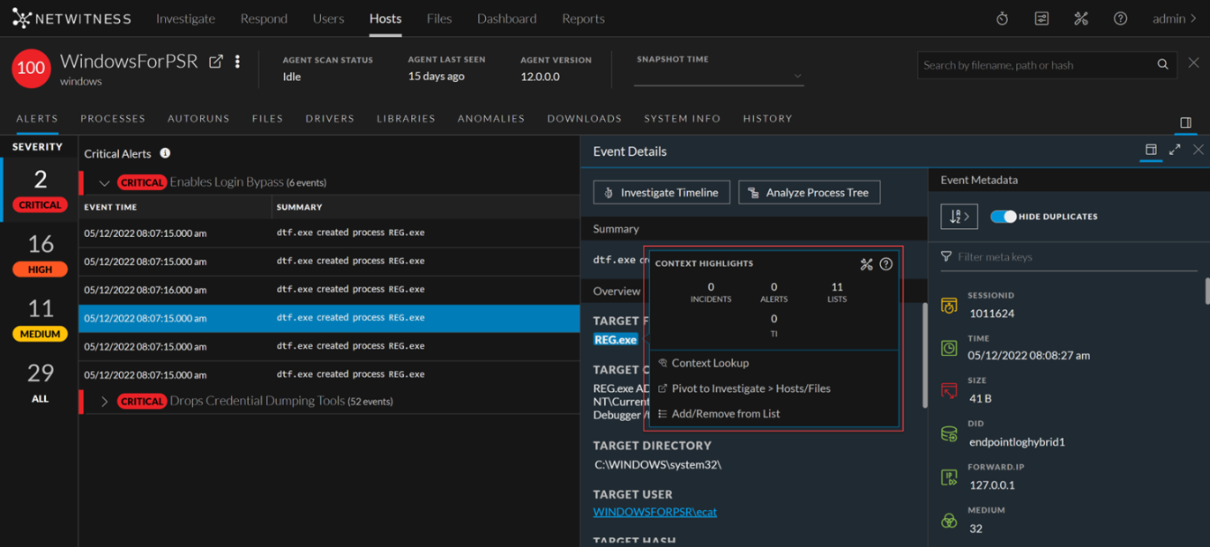This screenshot has height=547, width=1210.
Task: Open Analyze Process Tree
Action: [x=809, y=192]
